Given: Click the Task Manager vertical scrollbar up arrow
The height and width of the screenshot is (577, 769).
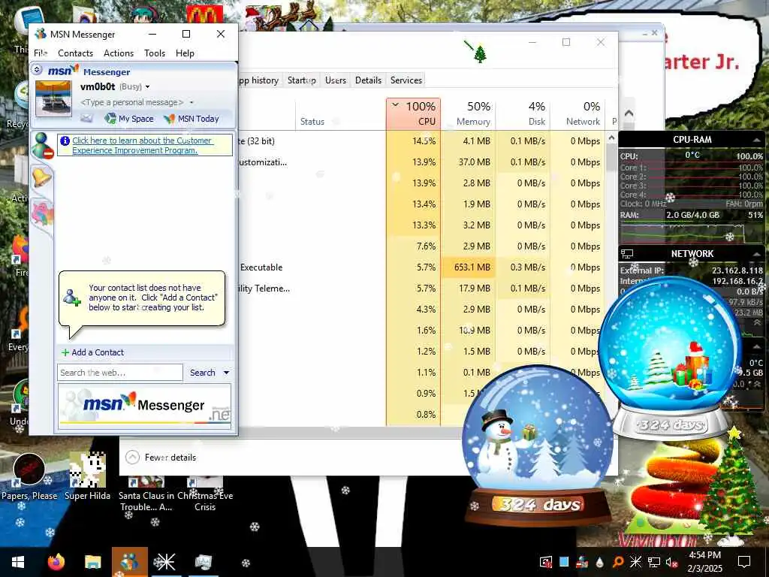Looking at the screenshot, I should coord(611,138).
